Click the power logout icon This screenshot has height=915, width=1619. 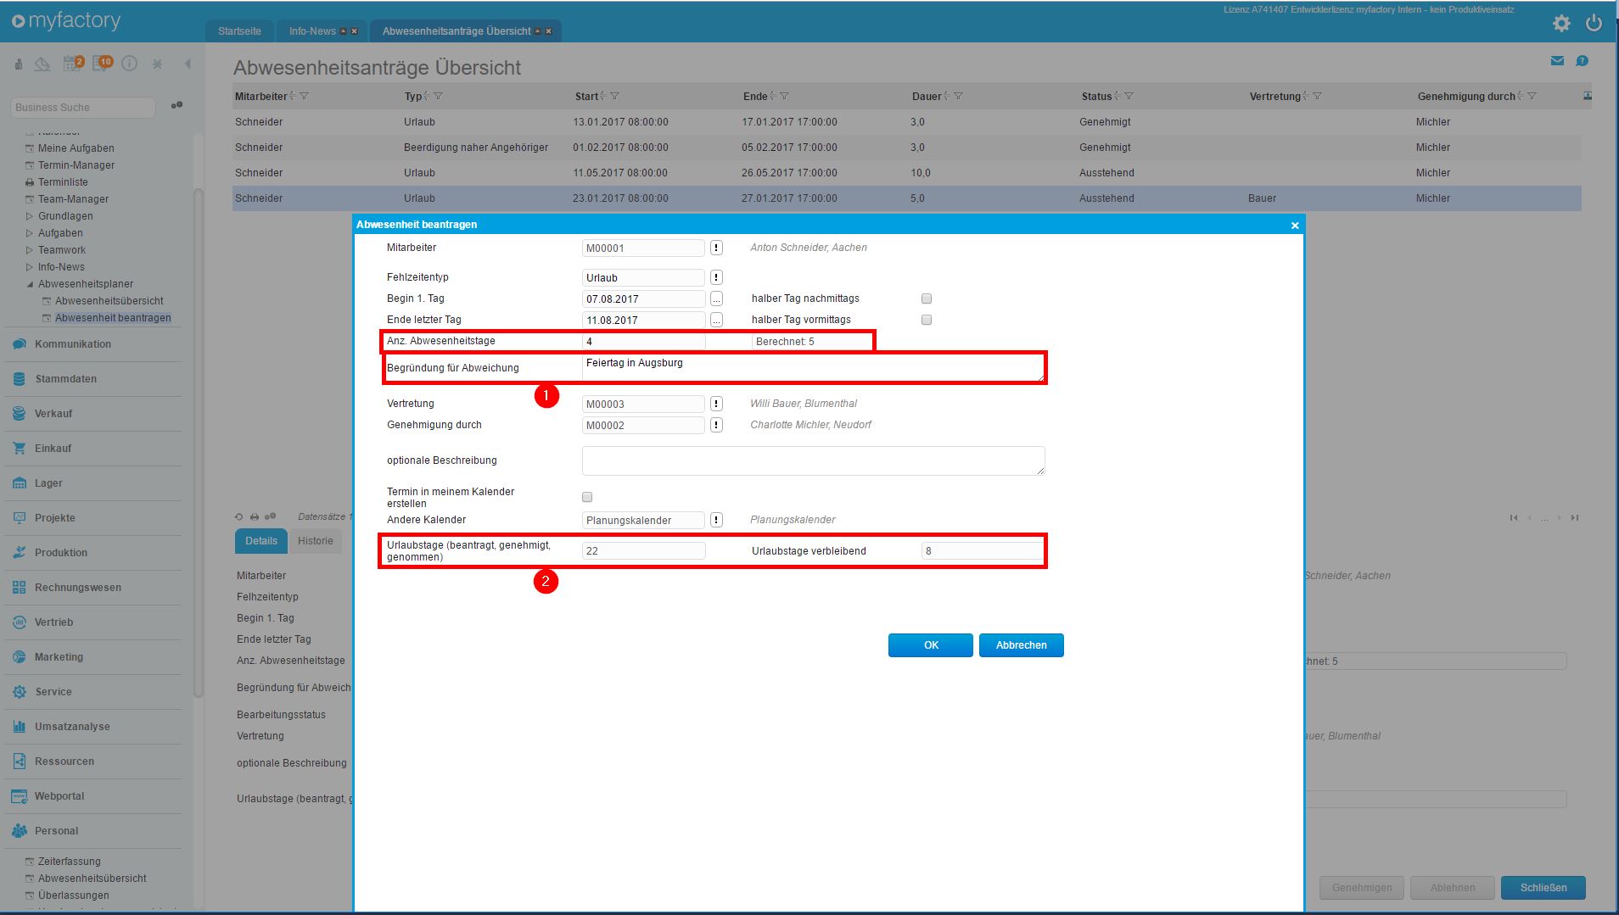[1594, 24]
